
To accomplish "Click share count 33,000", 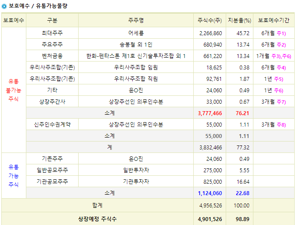I will [214, 102].
